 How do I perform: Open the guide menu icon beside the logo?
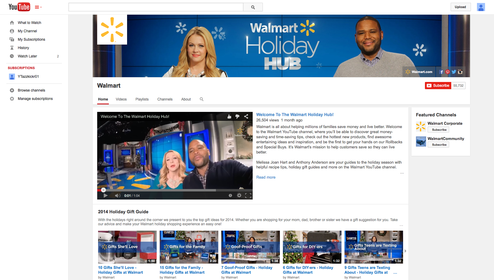(x=38, y=7)
